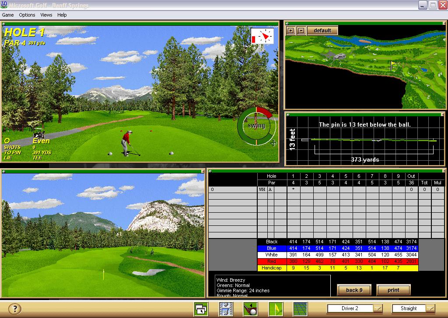Open the Driver 2 club dropdown

tap(378, 308)
